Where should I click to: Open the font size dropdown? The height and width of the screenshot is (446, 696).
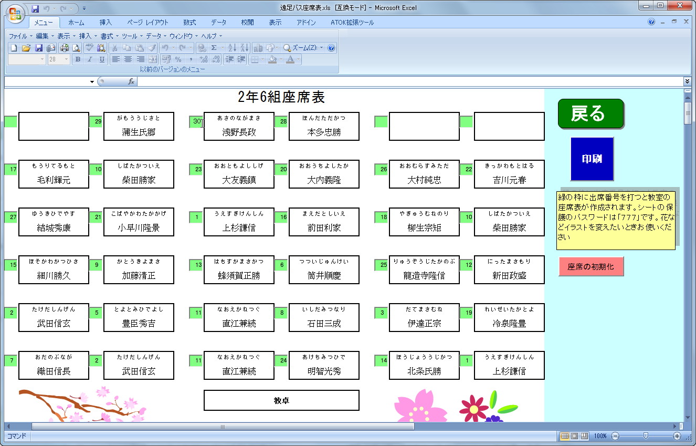(x=66, y=59)
